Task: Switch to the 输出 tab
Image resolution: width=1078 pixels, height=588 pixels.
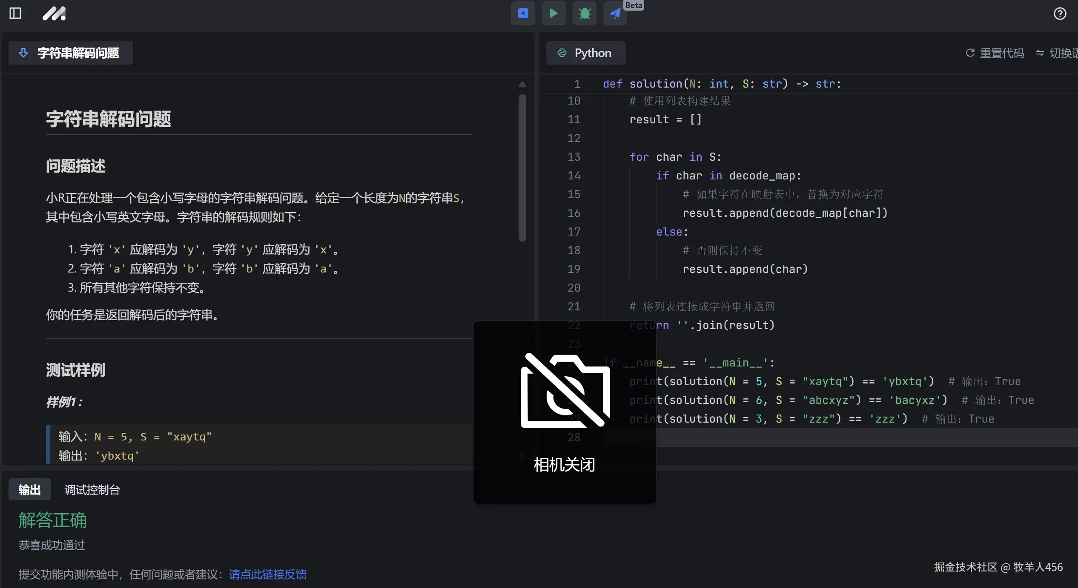Action: [29, 489]
